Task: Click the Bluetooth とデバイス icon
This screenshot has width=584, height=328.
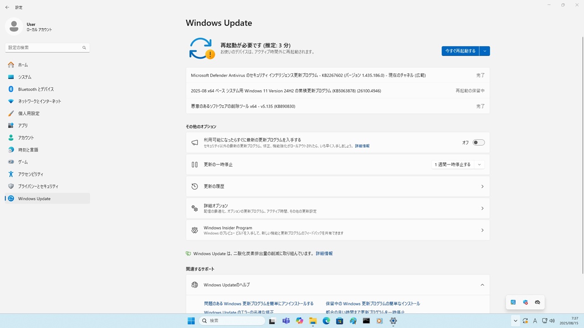Action: tap(11, 89)
